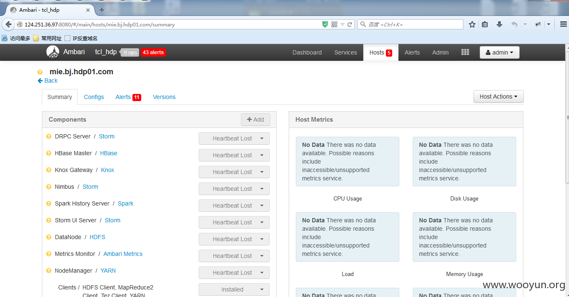
Task: Expand Knox Gateway Heartbeat Lost dropdown
Action: tap(234, 172)
